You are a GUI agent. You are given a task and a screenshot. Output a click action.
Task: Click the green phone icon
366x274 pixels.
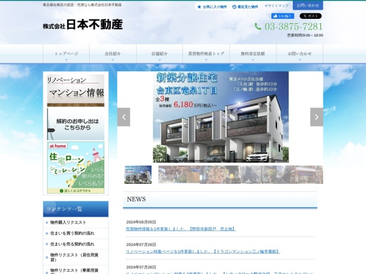click(x=258, y=27)
